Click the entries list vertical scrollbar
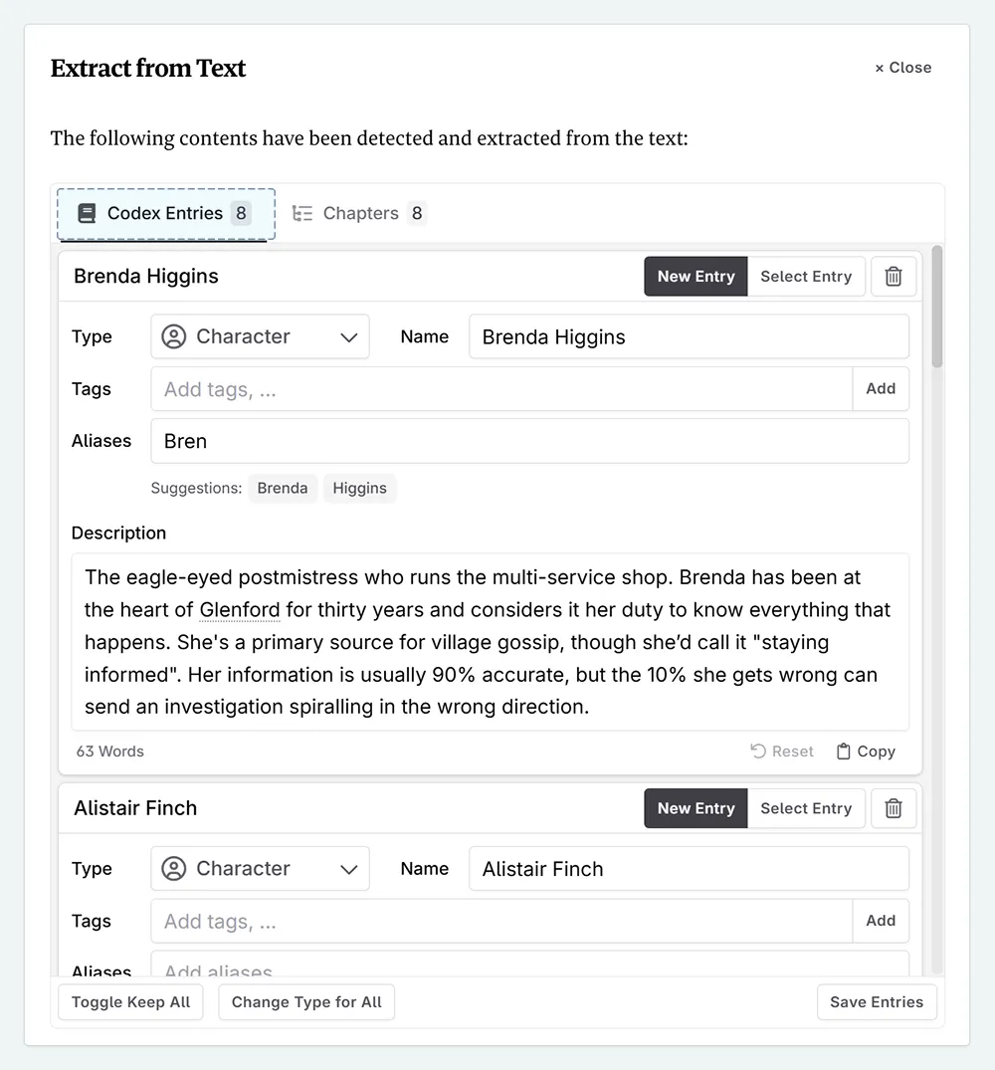The height and width of the screenshot is (1070, 995). pos(936,309)
